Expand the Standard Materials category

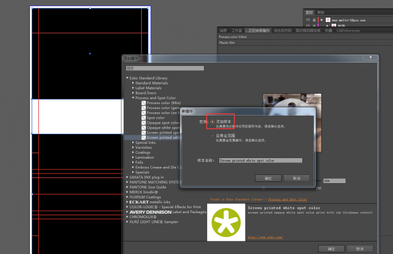(x=132, y=83)
